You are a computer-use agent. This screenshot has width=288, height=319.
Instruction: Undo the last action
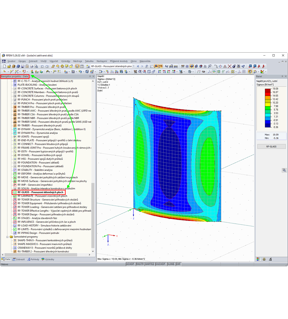click(42, 66)
